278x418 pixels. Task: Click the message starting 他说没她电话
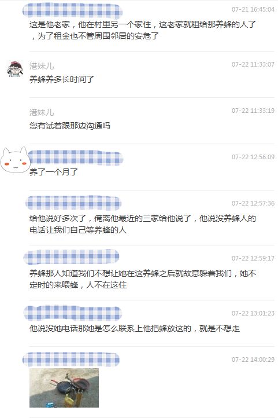[x=135, y=328]
